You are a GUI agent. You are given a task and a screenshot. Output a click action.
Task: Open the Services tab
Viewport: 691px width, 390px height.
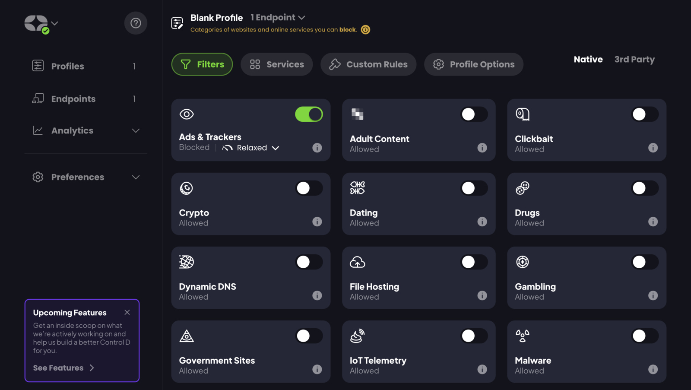point(276,64)
